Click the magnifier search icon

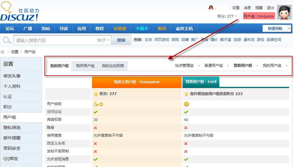click(x=7, y=40)
